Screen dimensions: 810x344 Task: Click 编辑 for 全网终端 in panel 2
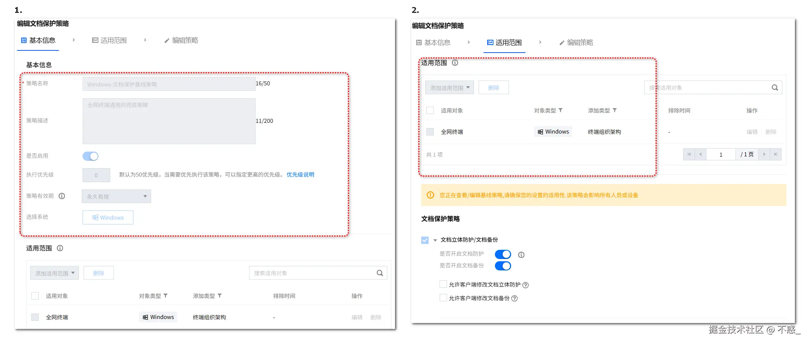click(752, 132)
